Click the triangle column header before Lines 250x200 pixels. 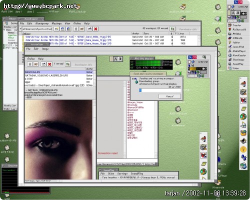click(x=175, y=33)
